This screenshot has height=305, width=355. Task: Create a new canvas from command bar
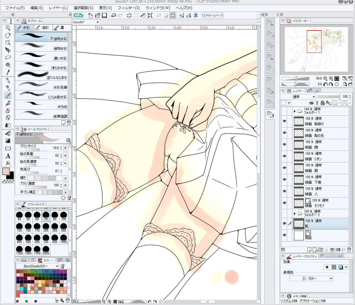click(x=90, y=15)
